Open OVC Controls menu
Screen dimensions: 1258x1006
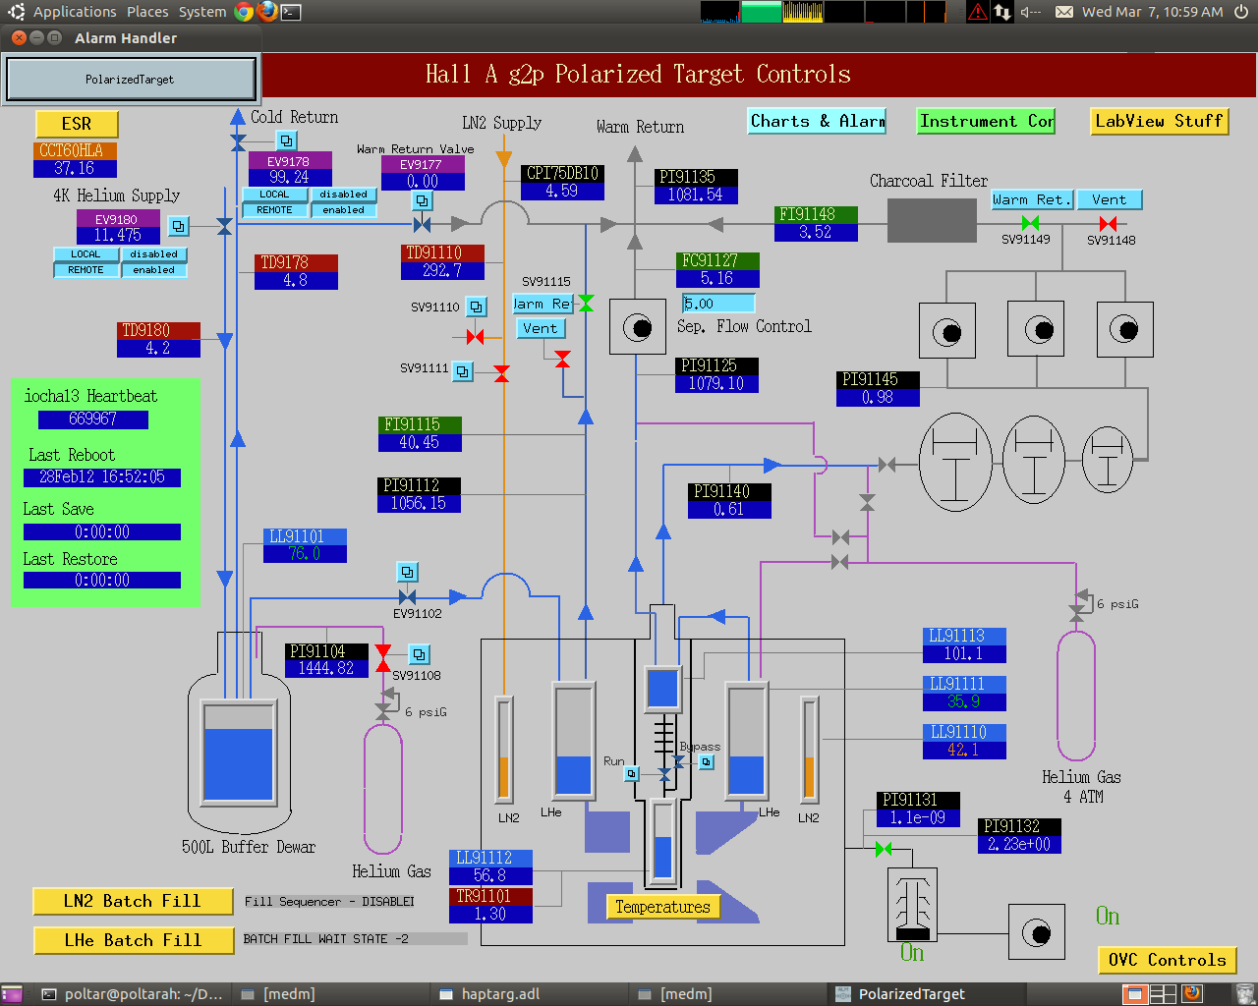1167,960
